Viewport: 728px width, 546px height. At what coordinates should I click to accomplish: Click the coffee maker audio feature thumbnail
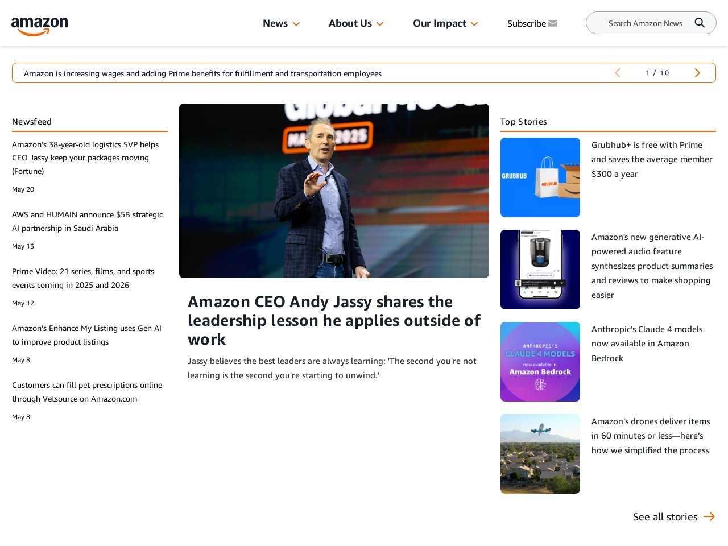(540, 270)
